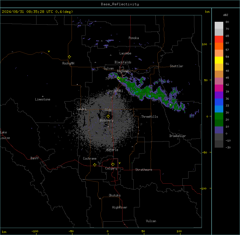Click the yellow diamond marker below RedDeer

click(119, 78)
